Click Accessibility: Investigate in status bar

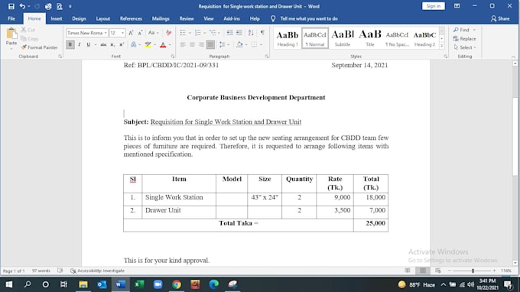[97, 271]
